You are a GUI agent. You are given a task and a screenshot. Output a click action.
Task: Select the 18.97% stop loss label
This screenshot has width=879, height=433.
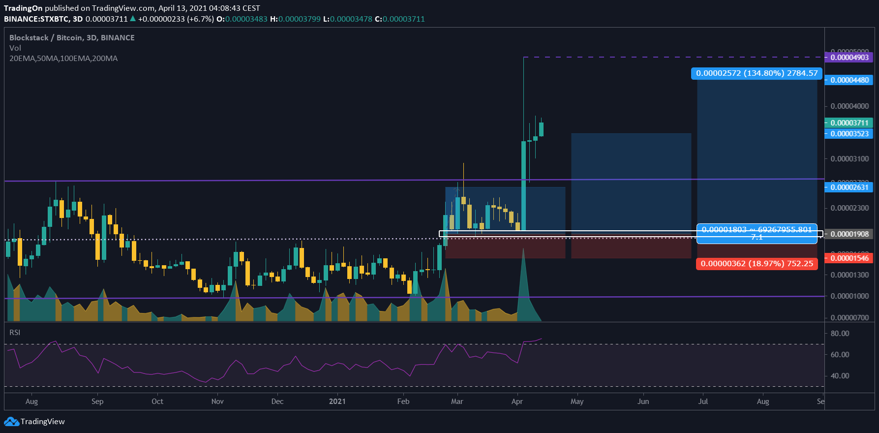coord(757,264)
